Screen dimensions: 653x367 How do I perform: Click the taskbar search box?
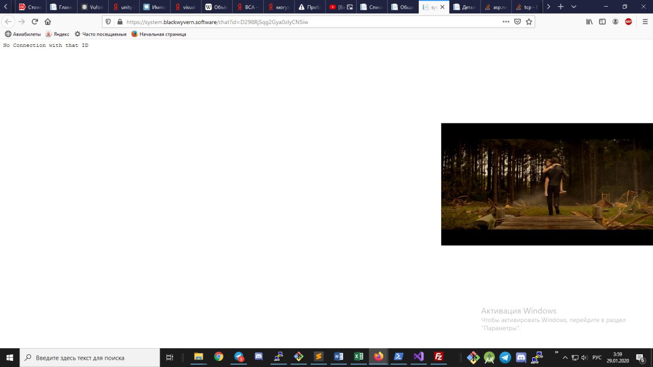[x=90, y=357]
